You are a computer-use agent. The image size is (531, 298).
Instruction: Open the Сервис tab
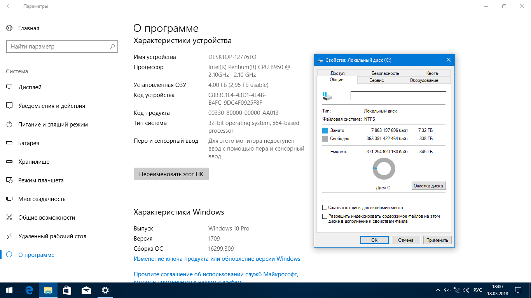(x=377, y=80)
